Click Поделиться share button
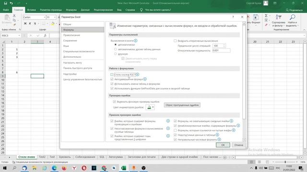307x172 pixels. click(x=294, y=10)
